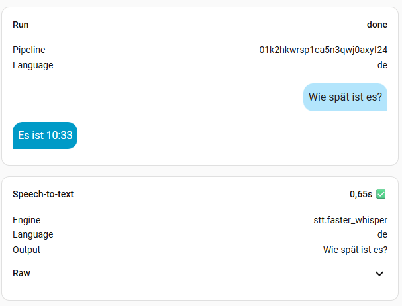Click the pipeline ID 01k2hkwrsp1ca5n3qwj0axyf24
The width and height of the screenshot is (402, 306).
tap(323, 50)
